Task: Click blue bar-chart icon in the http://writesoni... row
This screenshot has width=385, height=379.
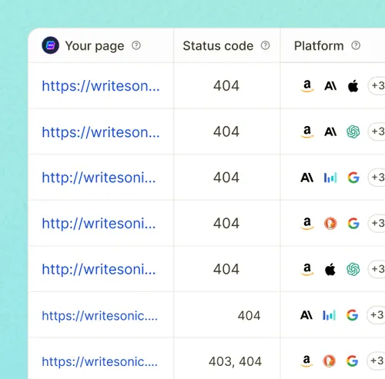Action: [330, 178]
